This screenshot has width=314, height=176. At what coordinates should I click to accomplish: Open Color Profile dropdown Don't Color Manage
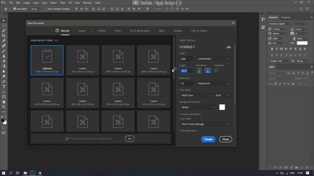coord(205,124)
